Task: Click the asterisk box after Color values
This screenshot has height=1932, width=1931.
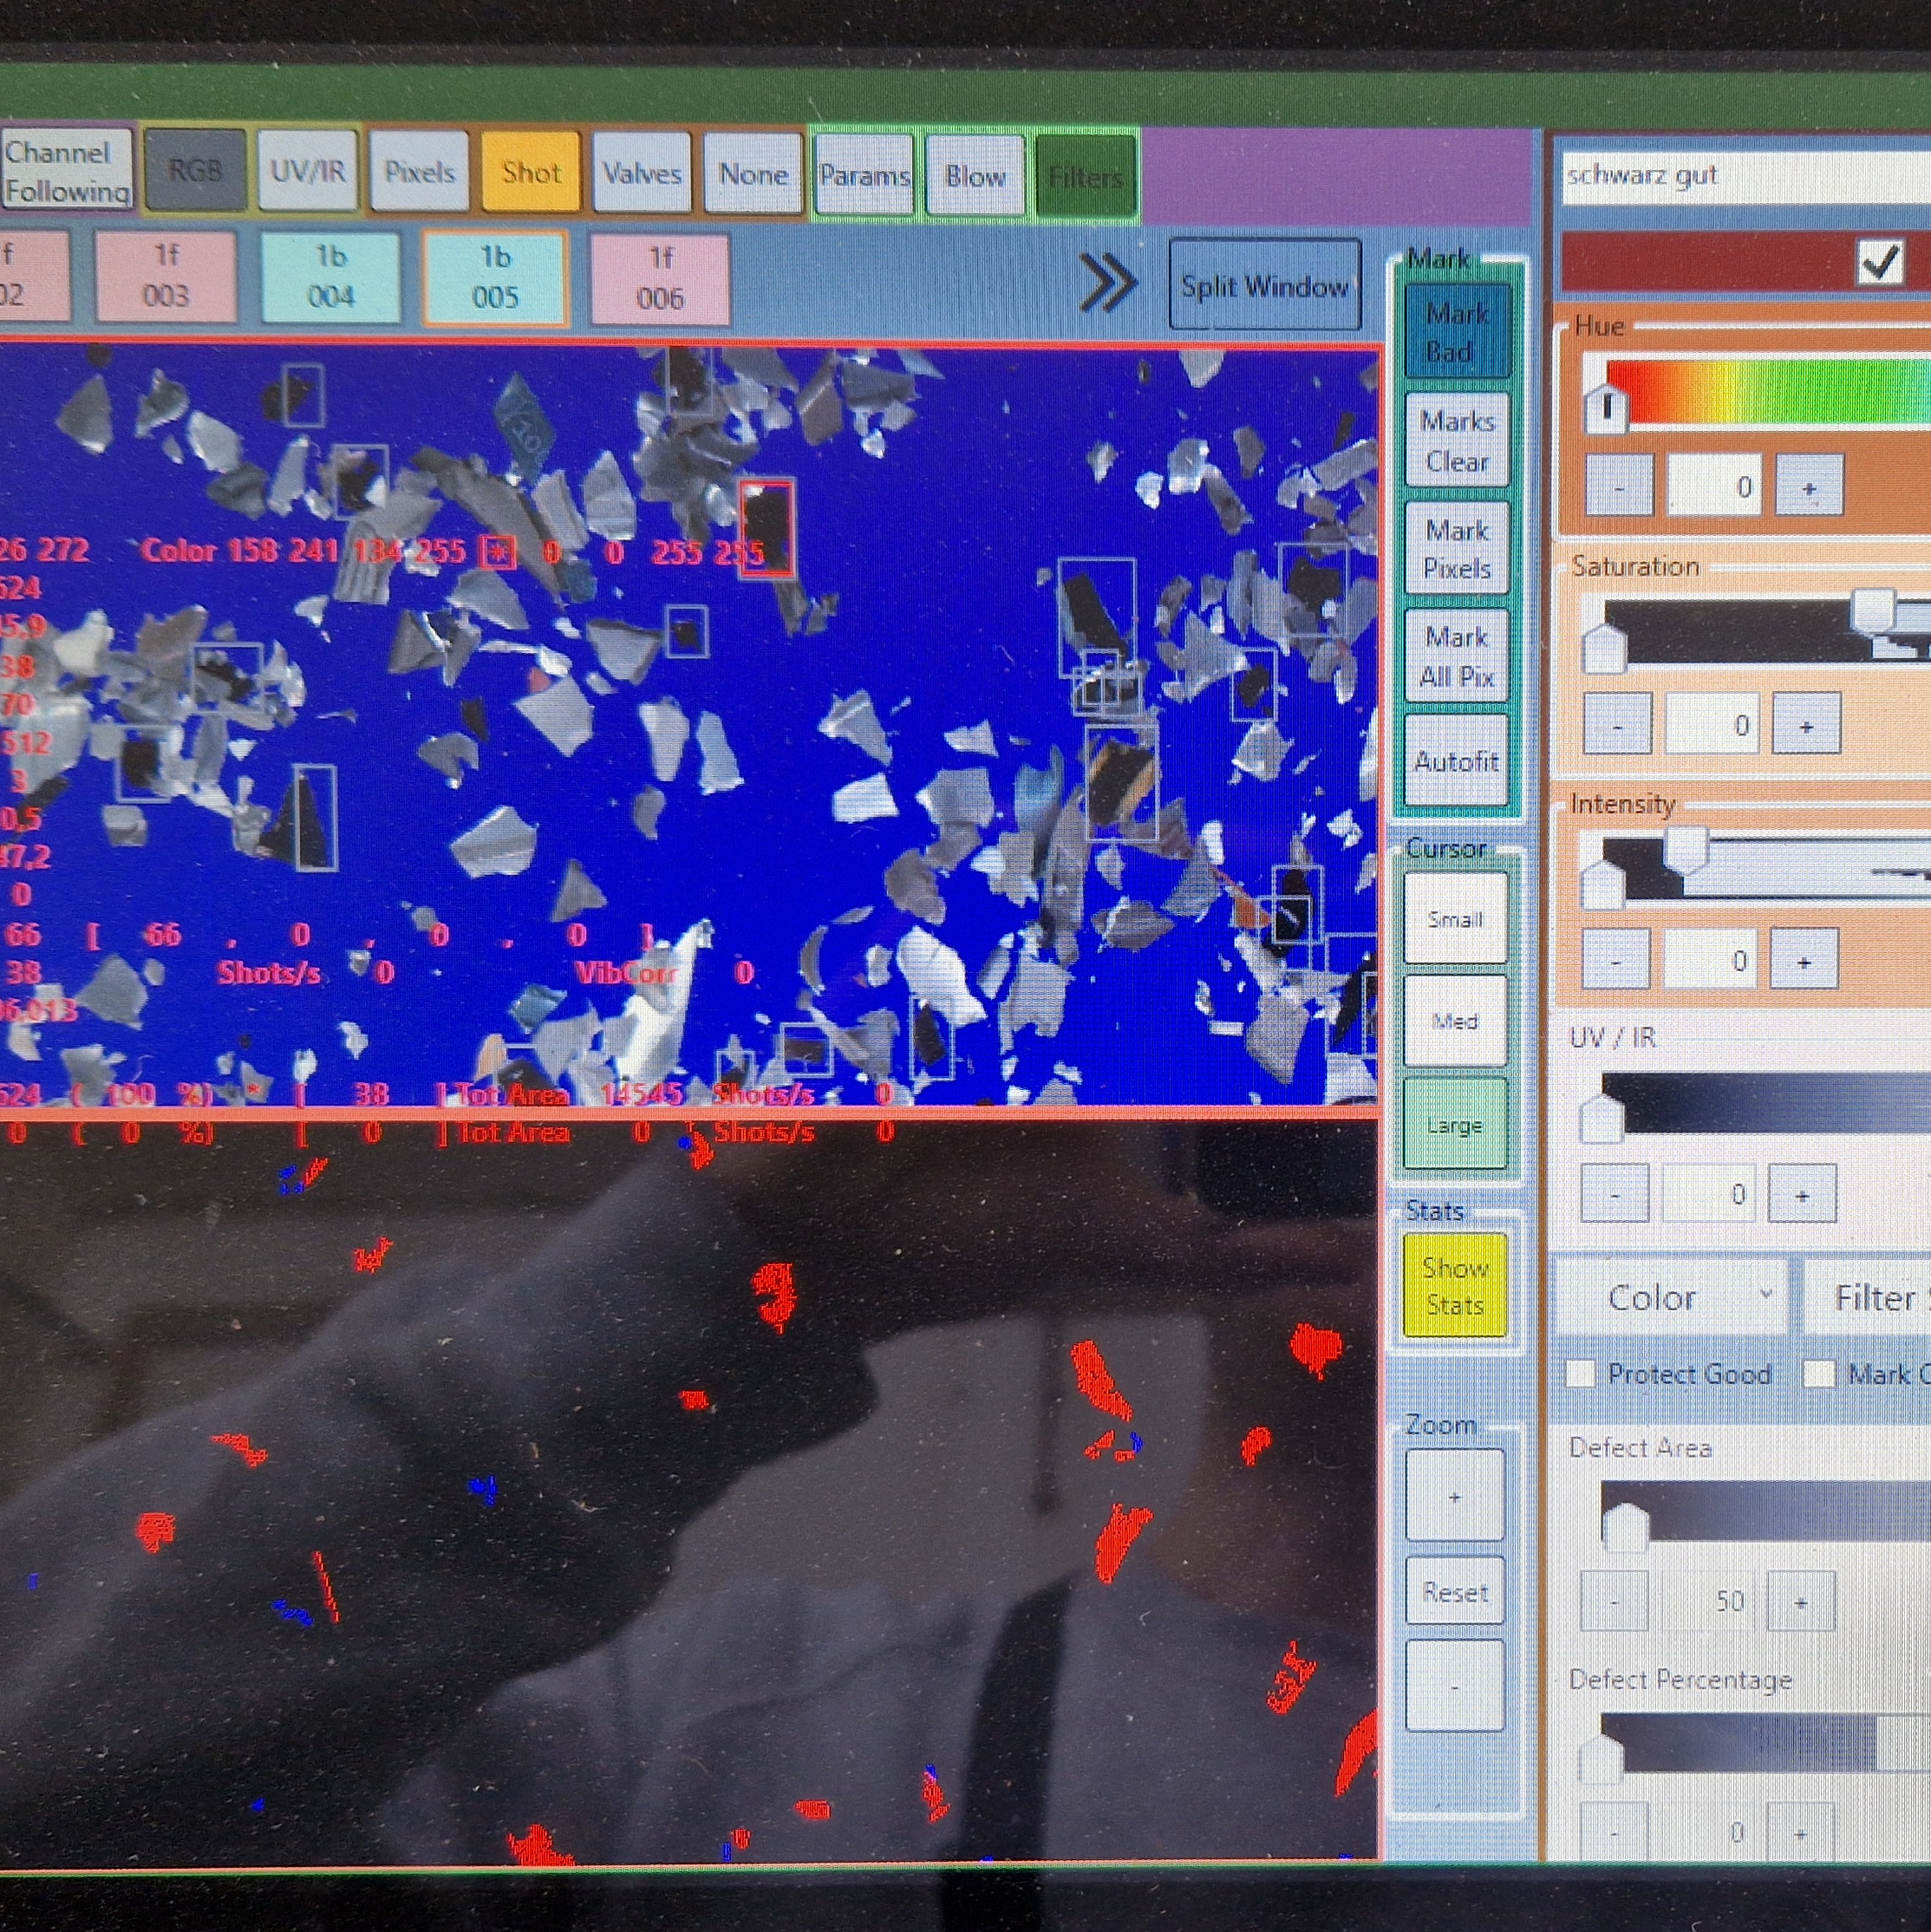Action: 498,552
